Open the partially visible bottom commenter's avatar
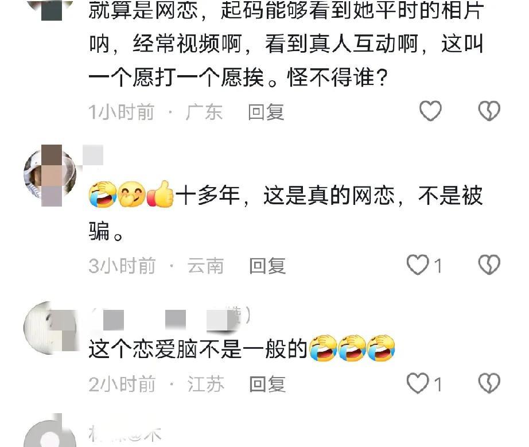This screenshot has width=529, height=447. (49, 432)
